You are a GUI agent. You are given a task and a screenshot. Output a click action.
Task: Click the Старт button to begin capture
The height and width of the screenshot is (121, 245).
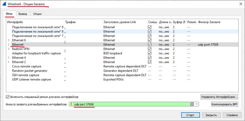point(190,115)
